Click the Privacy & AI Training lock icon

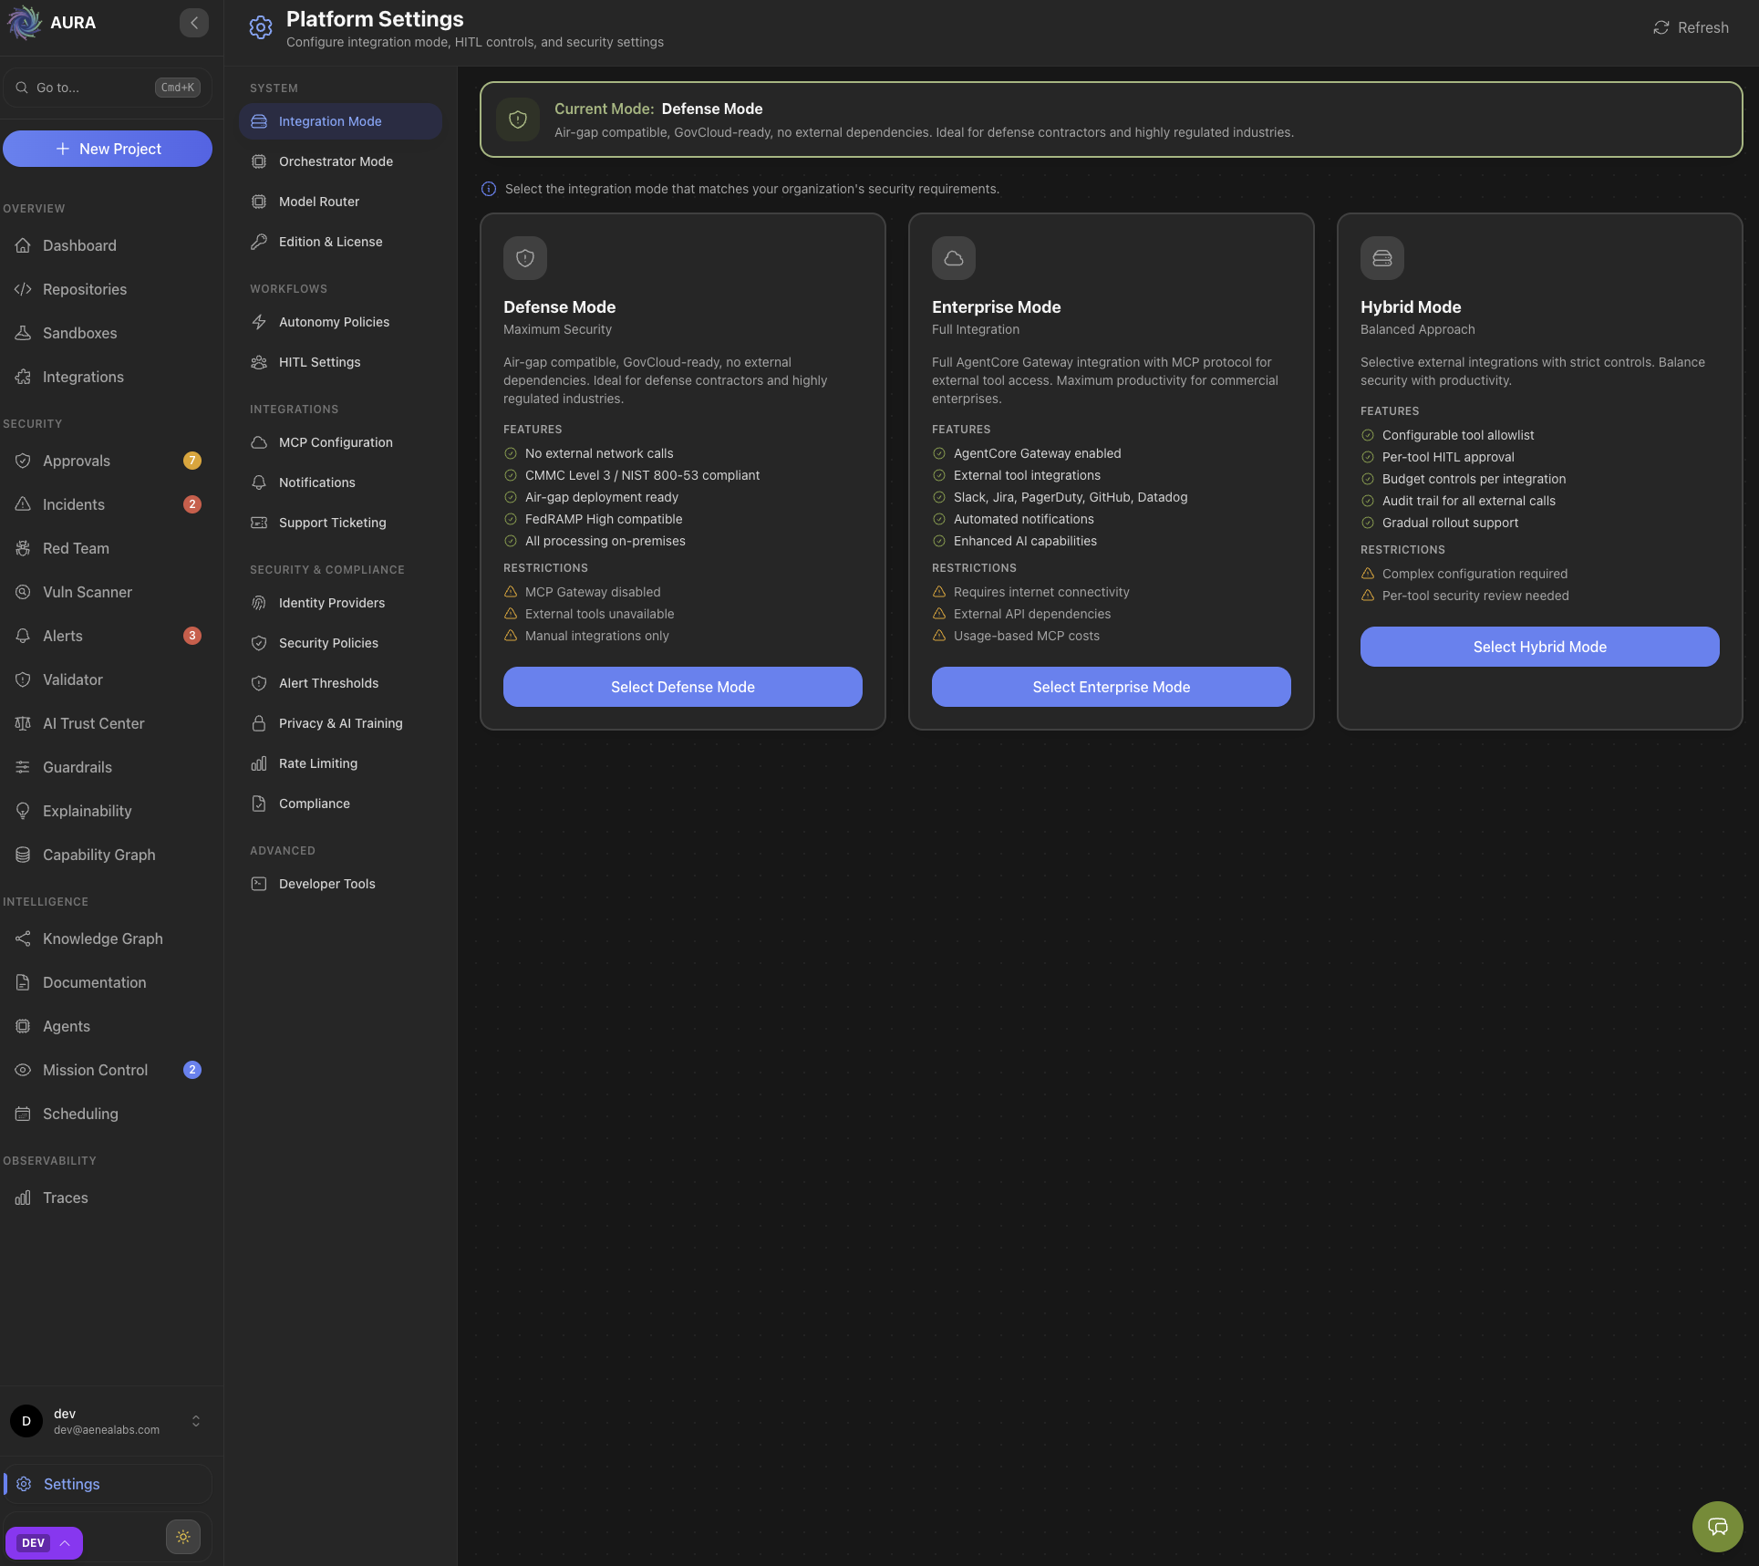pos(259,723)
